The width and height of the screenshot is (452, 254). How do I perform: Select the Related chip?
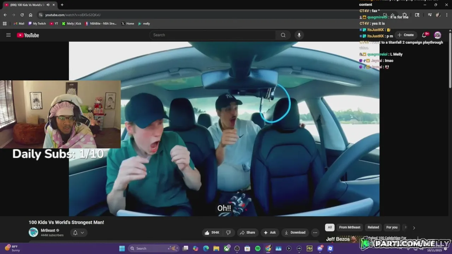(x=373, y=227)
